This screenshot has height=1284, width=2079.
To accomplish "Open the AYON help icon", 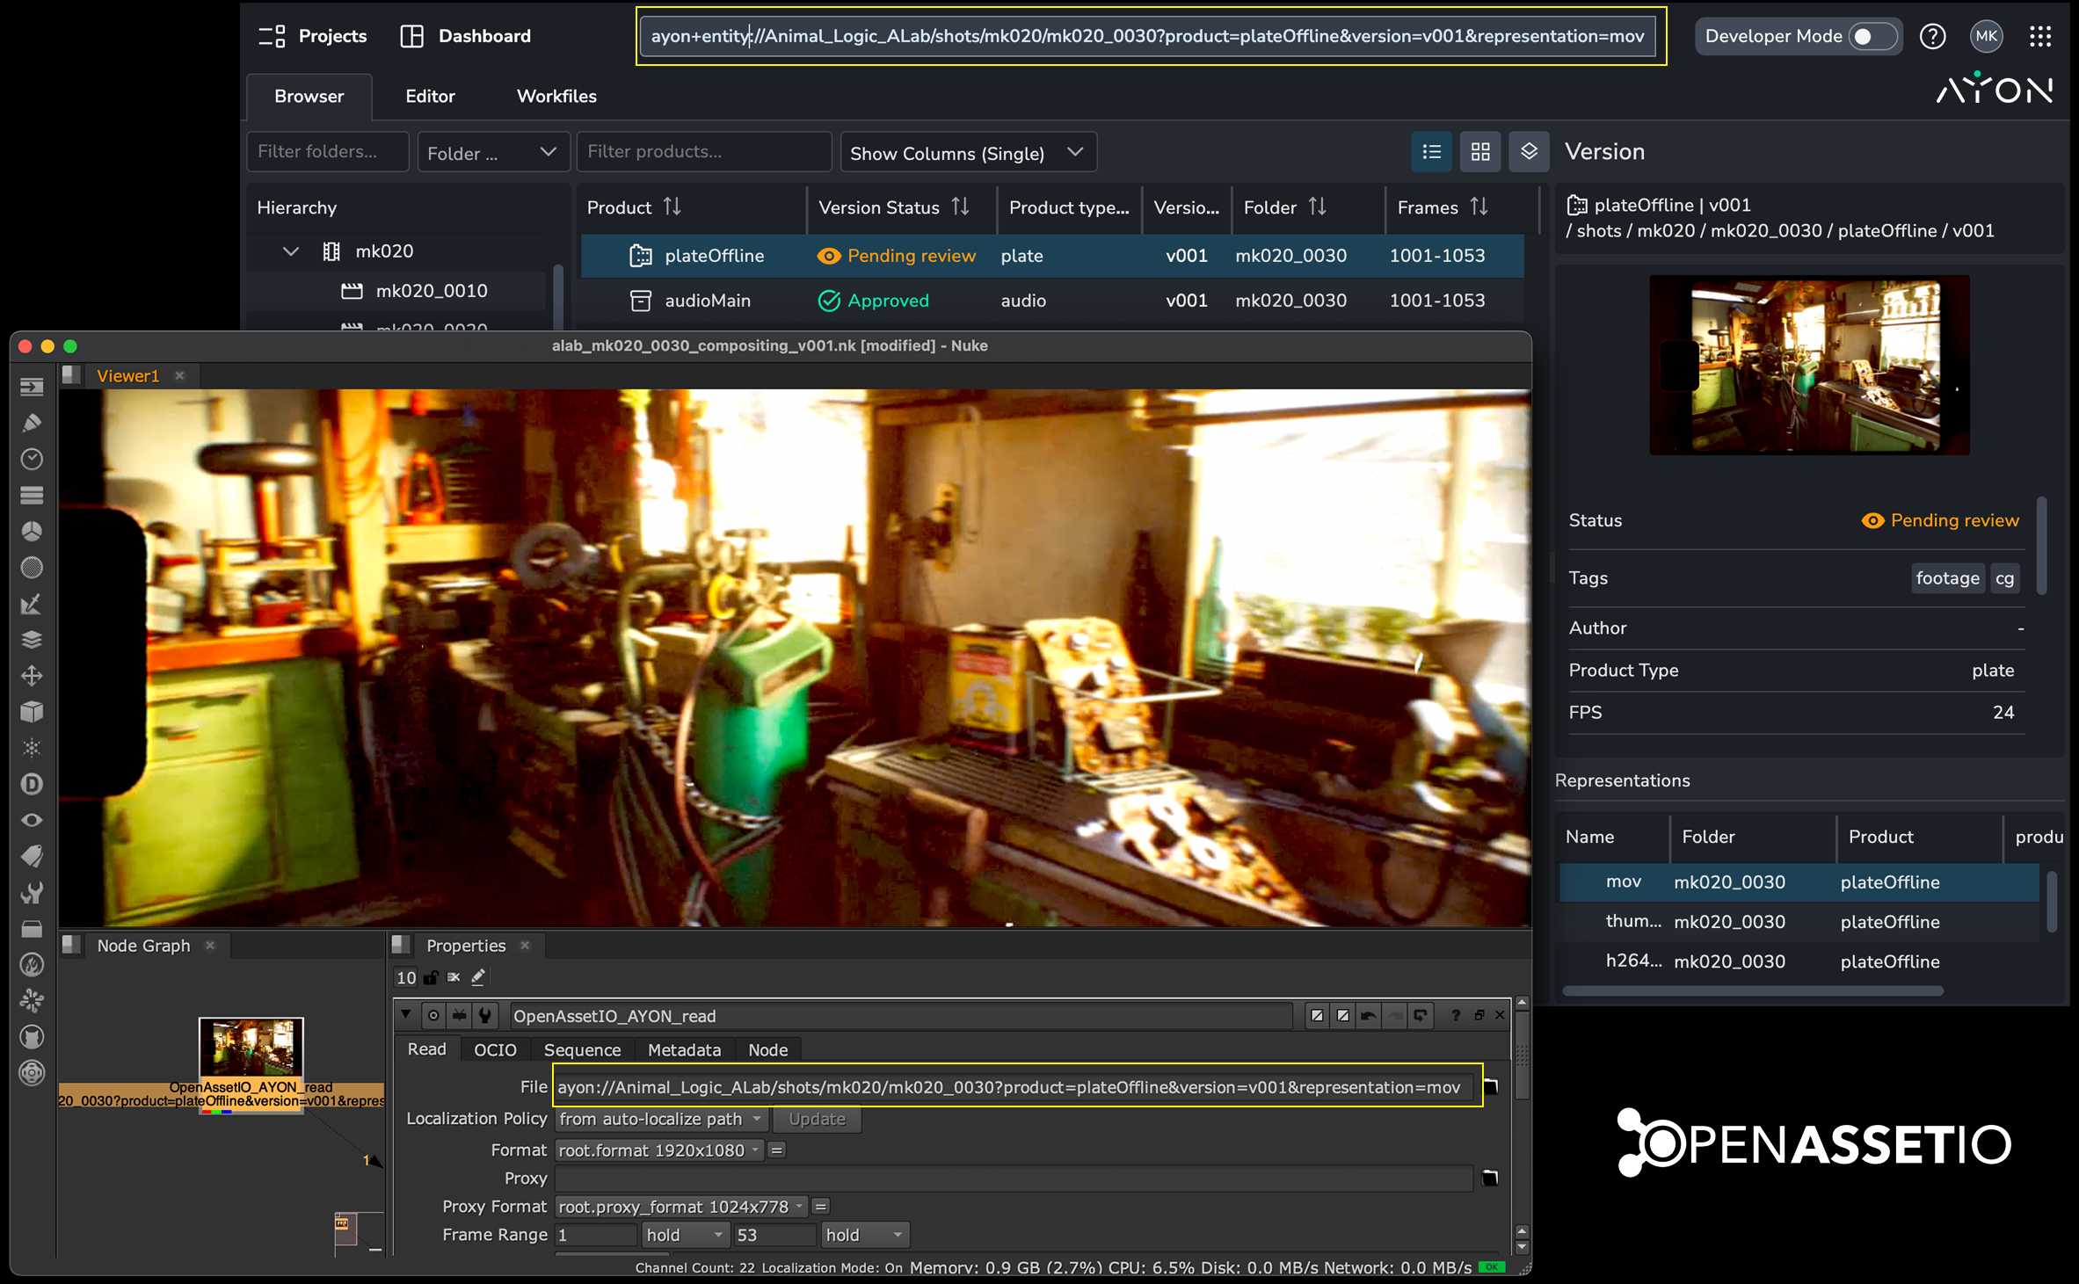I will coord(1932,36).
